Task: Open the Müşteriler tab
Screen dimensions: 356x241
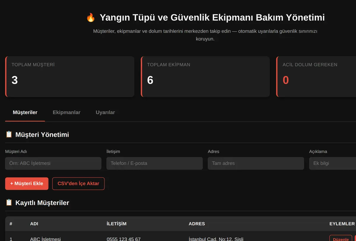Action: pyautogui.click(x=25, y=112)
